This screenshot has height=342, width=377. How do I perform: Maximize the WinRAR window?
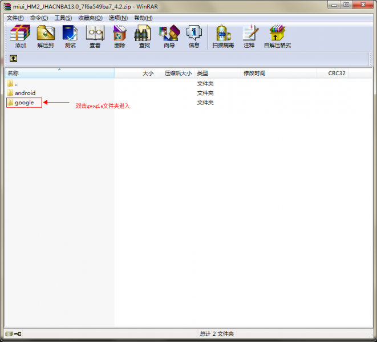click(346, 5)
